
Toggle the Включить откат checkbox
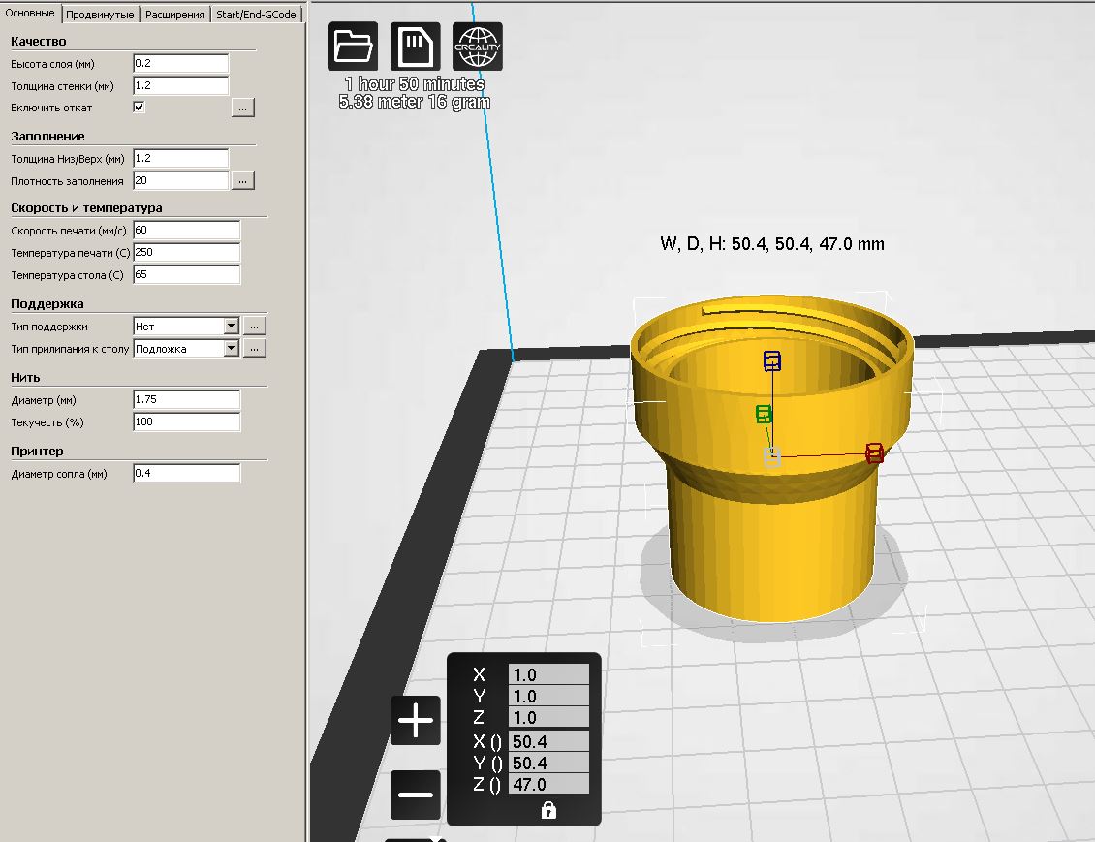pyautogui.click(x=139, y=107)
